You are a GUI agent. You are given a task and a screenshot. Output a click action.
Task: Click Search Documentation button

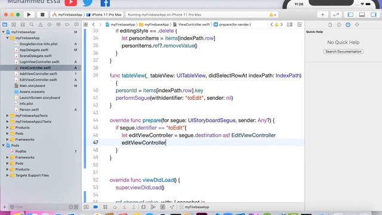343,52
